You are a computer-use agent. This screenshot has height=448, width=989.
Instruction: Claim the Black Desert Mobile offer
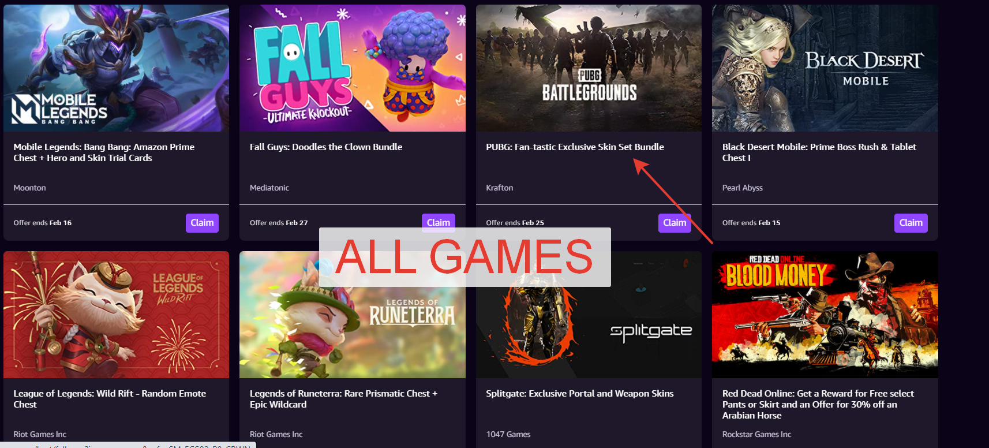tap(911, 223)
